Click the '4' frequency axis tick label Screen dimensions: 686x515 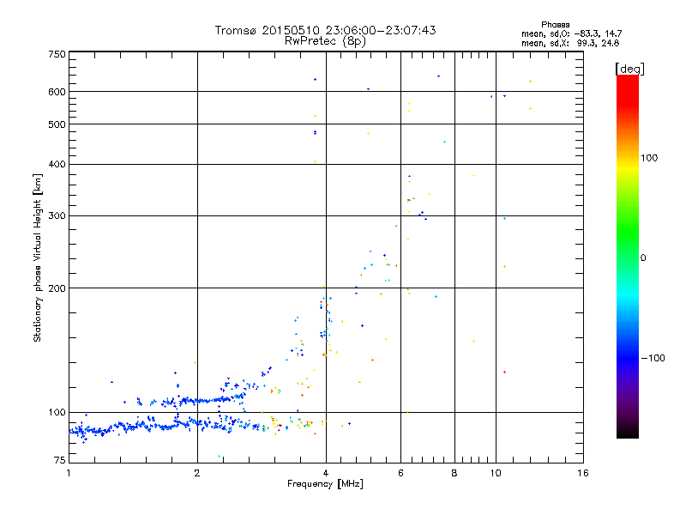[326, 473]
